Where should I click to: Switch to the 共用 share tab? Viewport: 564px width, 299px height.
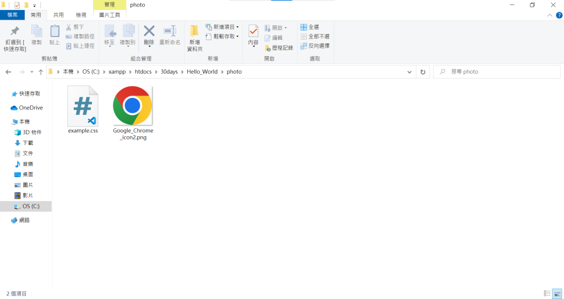pyautogui.click(x=58, y=15)
